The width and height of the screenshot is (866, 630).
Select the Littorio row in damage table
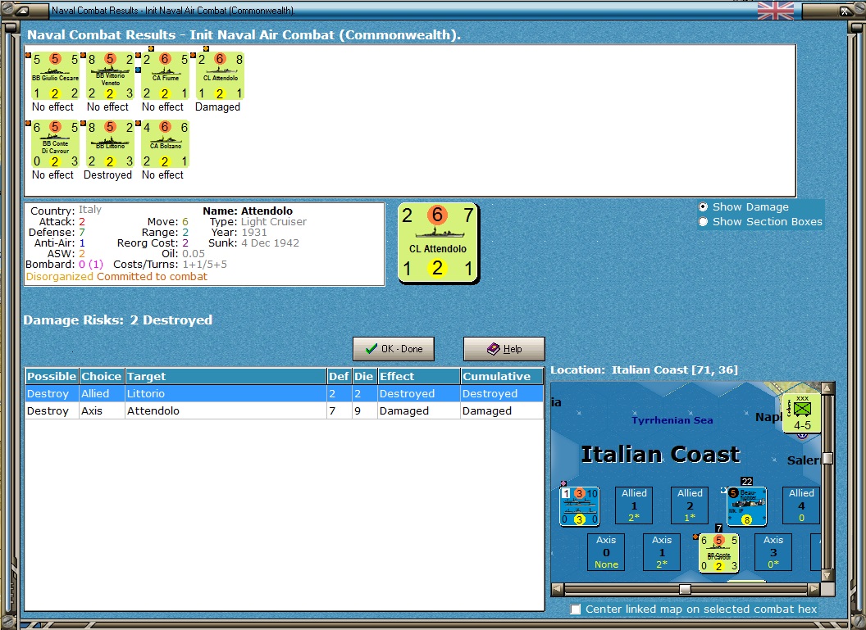(x=285, y=393)
